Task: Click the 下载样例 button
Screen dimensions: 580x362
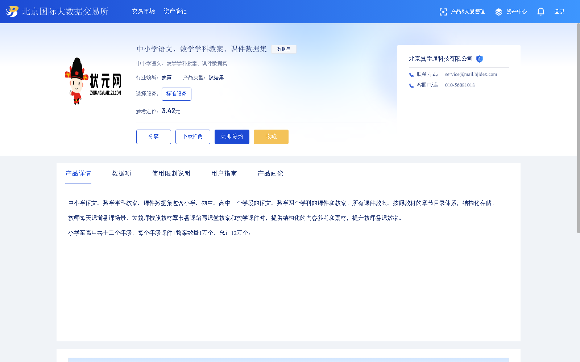Action: click(193, 137)
